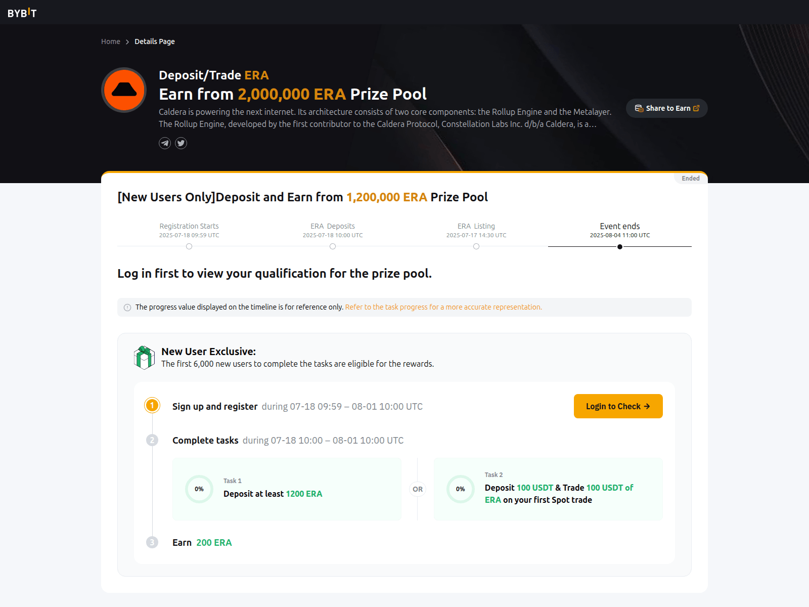Open the Twitter social icon
Image resolution: width=809 pixels, height=607 pixels.
point(181,143)
